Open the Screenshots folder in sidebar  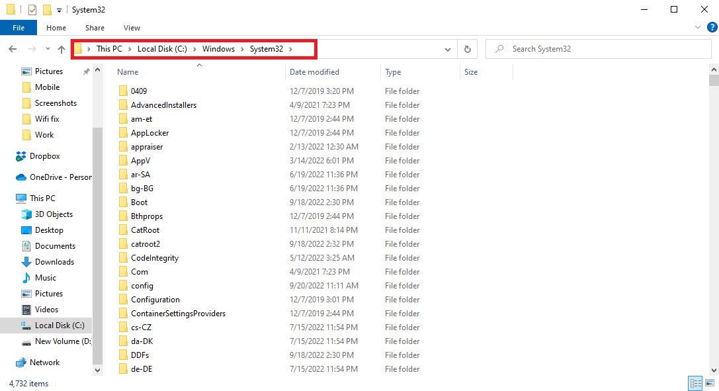click(56, 103)
